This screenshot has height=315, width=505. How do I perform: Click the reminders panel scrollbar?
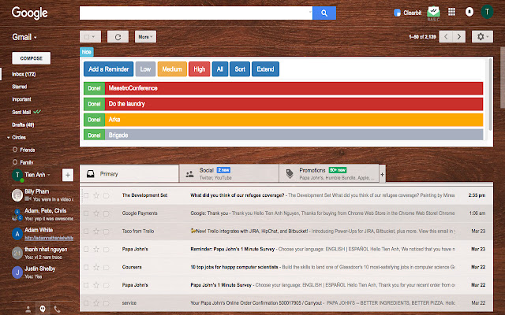491,94
